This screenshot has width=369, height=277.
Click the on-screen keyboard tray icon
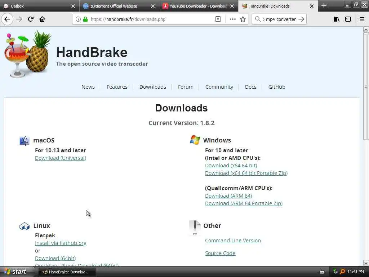tap(322, 272)
